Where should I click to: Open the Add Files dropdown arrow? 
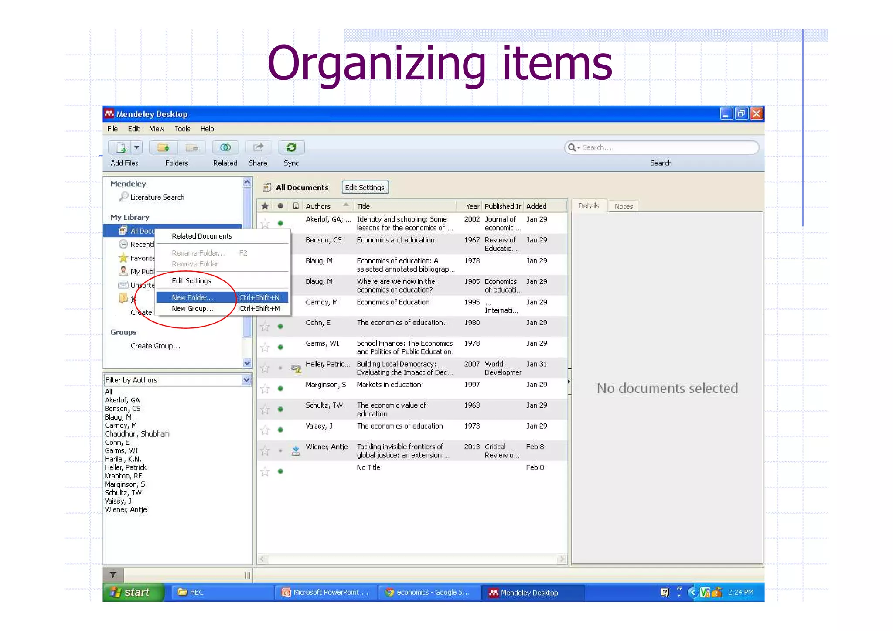(x=136, y=148)
